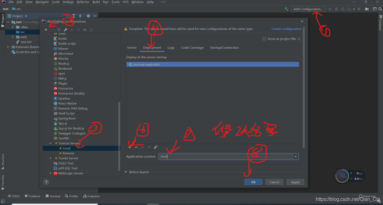Hide the Project tool window with the minus icon

tap(95, 16)
